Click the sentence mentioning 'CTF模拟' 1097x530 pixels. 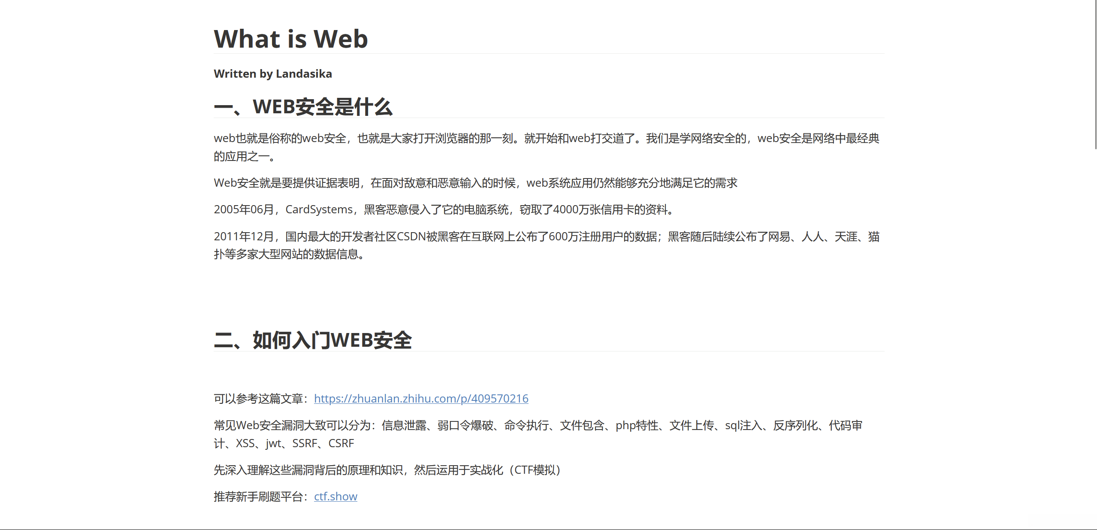387,470
